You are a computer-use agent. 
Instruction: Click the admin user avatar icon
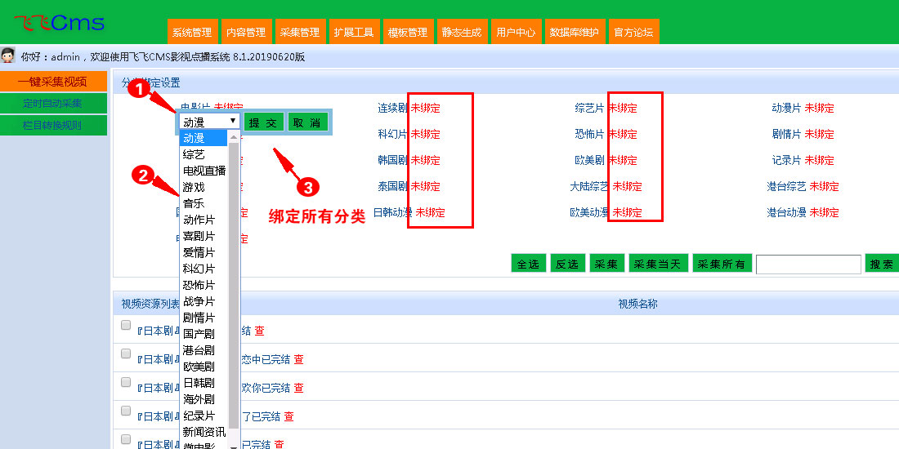[8, 56]
